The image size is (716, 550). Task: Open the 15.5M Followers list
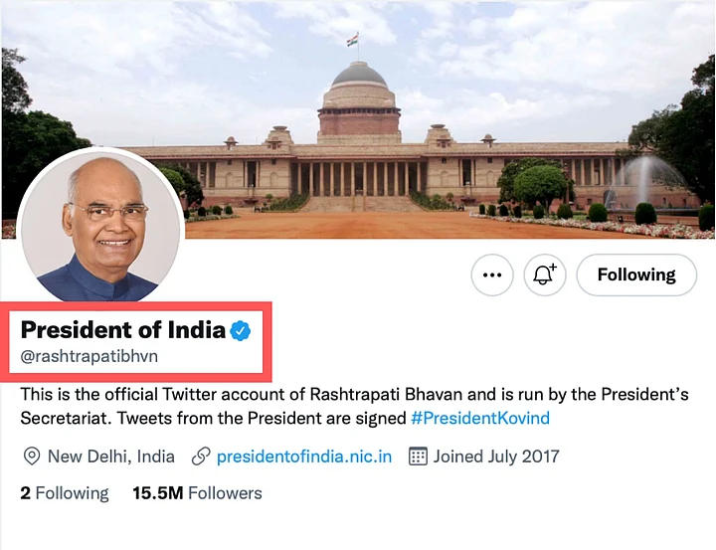pyautogui.click(x=197, y=493)
